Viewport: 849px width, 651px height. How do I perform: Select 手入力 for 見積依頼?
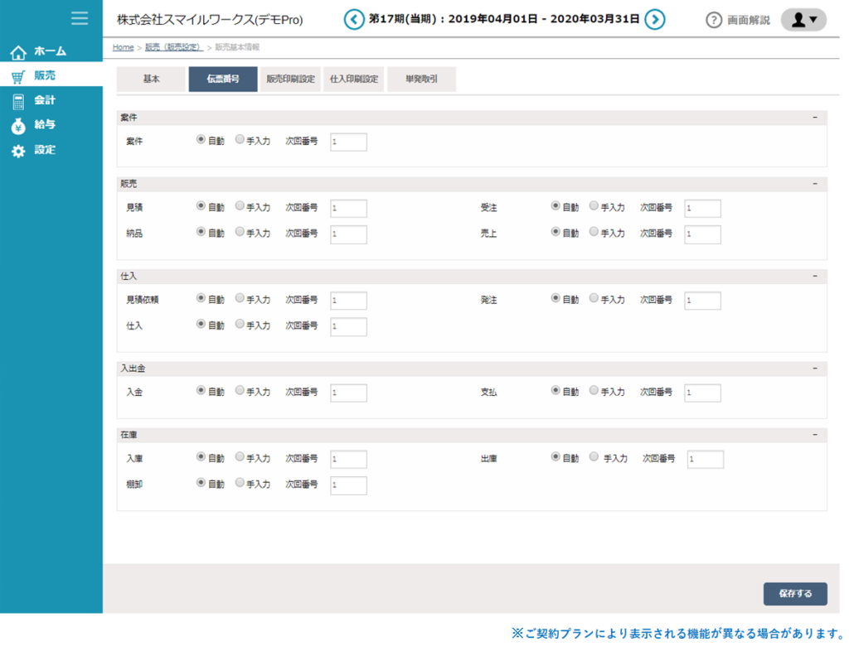240,298
